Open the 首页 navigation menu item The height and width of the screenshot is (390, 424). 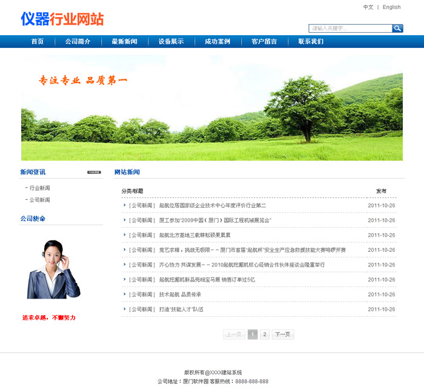(x=38, y=42)
